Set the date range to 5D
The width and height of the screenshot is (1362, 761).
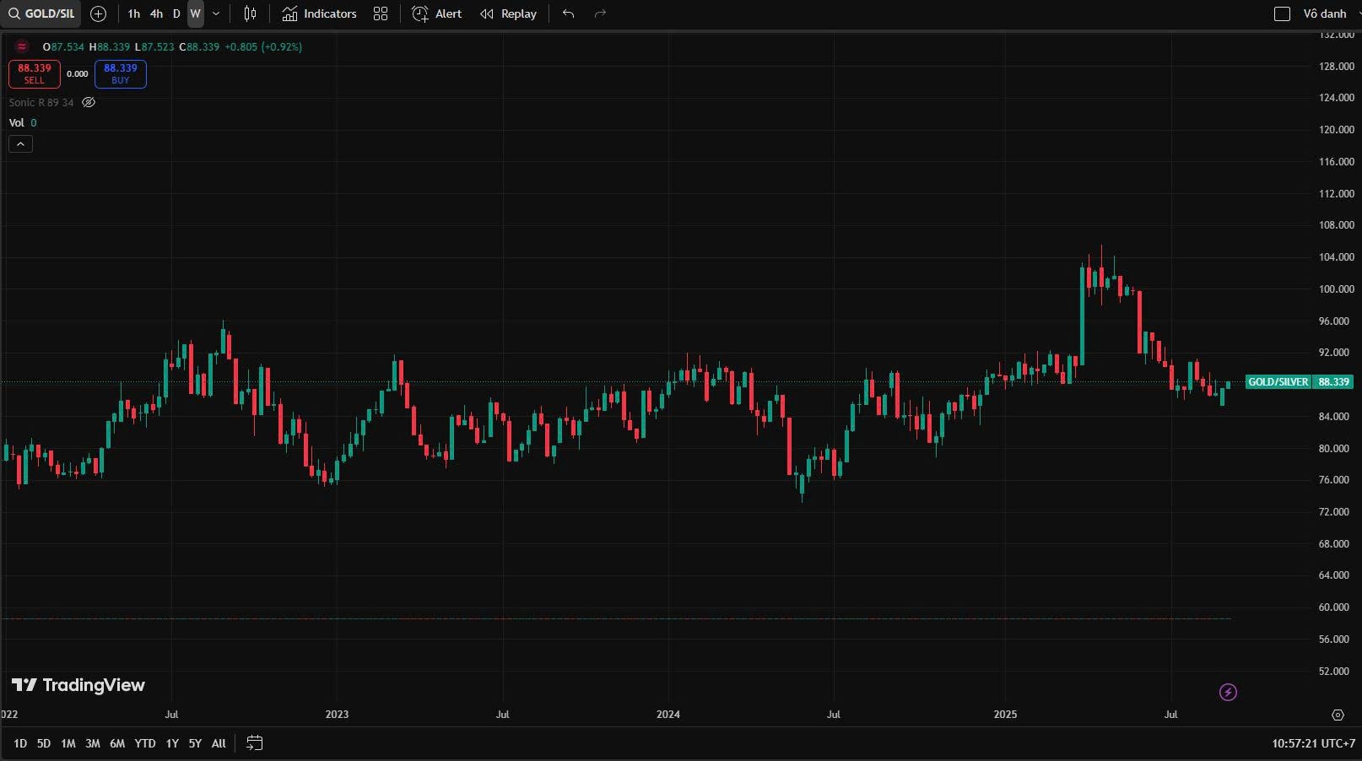tap(44, 743)
